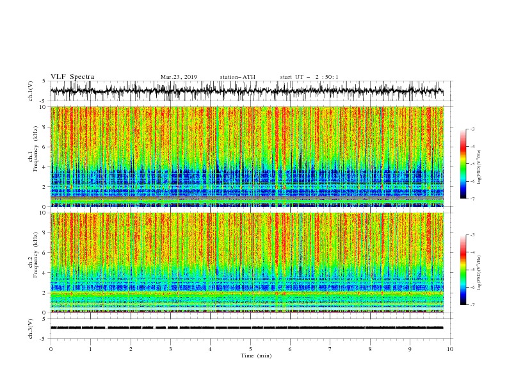Click the ch.1 color bar "log(PSD)" label

[x=479, y=167]
